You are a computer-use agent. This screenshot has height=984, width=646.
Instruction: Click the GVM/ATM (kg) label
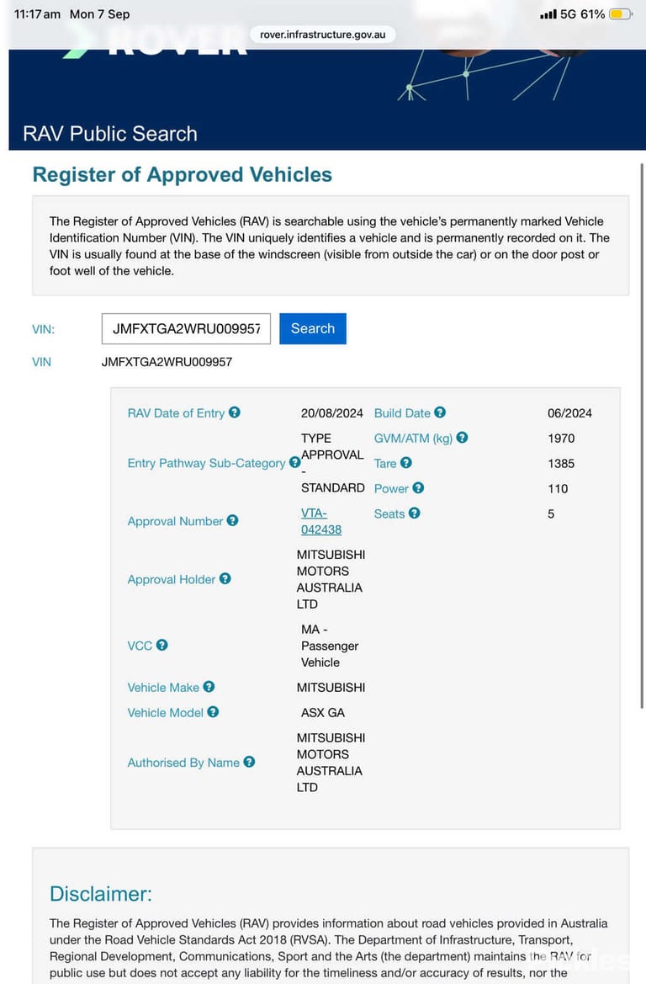click(x=413, y=438)
